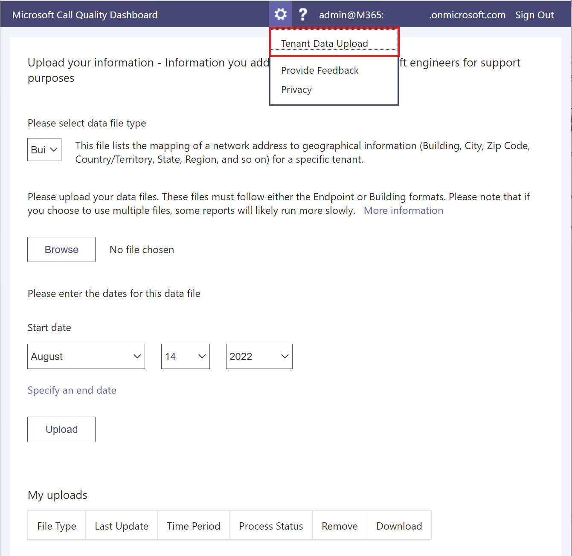Click the Download column header
The height and width of the screenshot is (556, 572).
point(399,526)
